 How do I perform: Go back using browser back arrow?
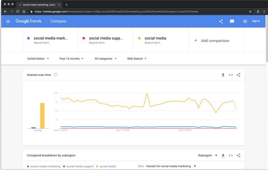click(x=5, y=12)
